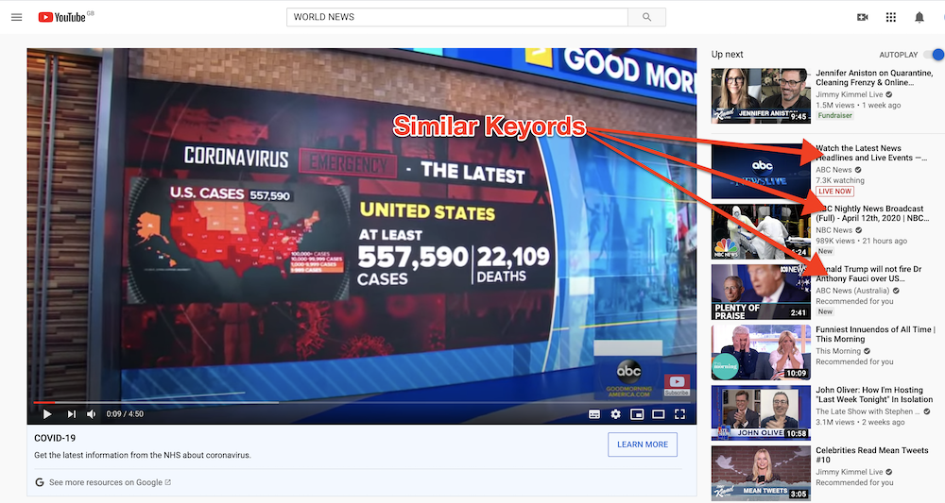Open This Morning channel name
This screenshot has height=503, width=945.
[x=837, y=351]
